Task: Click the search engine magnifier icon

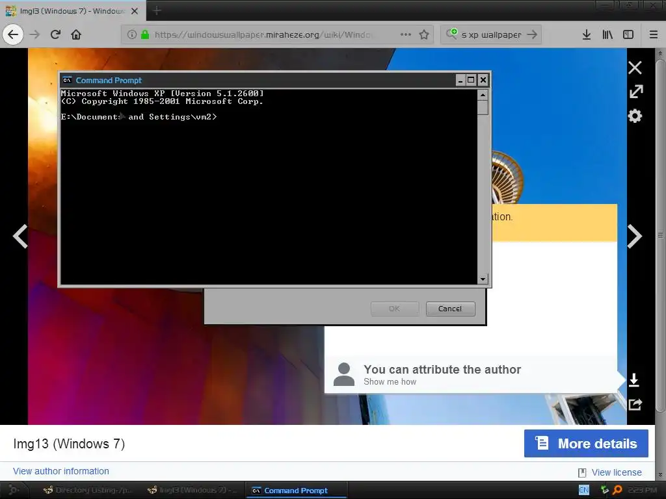Action: click(x=451, y=34)
